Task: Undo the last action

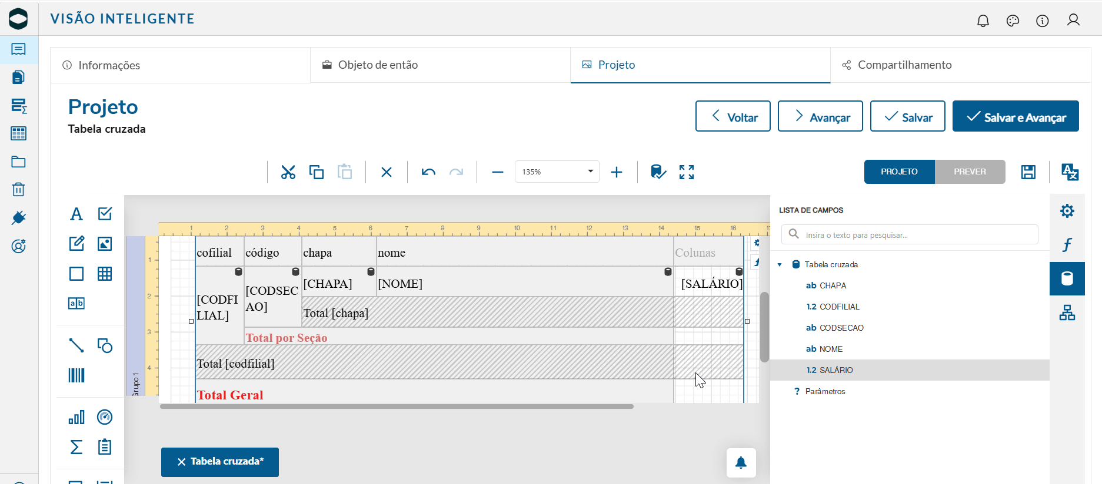Action: point(428,172)
